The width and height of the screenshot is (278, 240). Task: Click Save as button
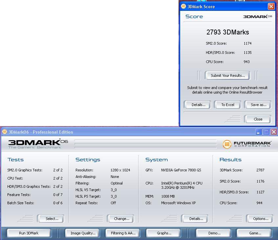pos(258,105)
